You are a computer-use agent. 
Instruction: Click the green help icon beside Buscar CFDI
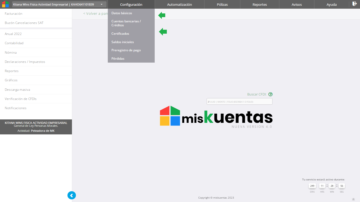[x=270, y=94]
